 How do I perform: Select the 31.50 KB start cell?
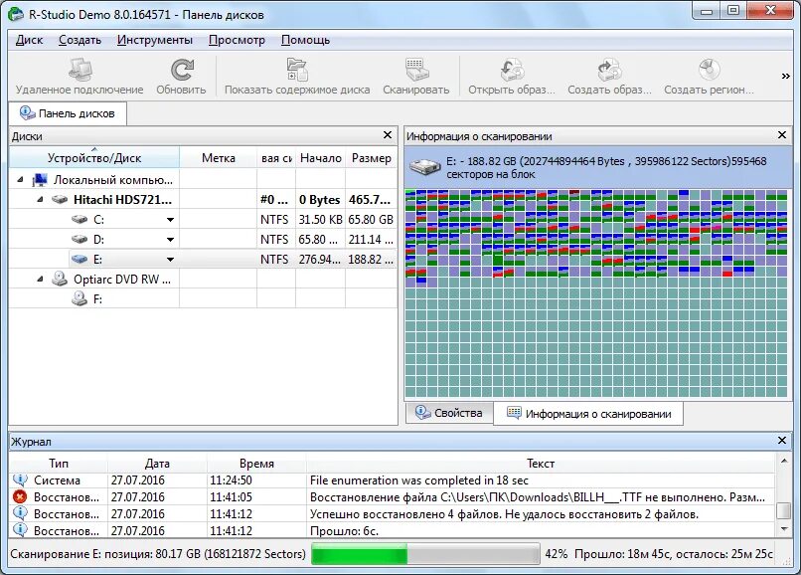tap(320, 220)
